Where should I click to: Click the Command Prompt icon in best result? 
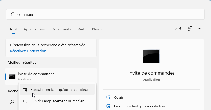tap(12, 77)
